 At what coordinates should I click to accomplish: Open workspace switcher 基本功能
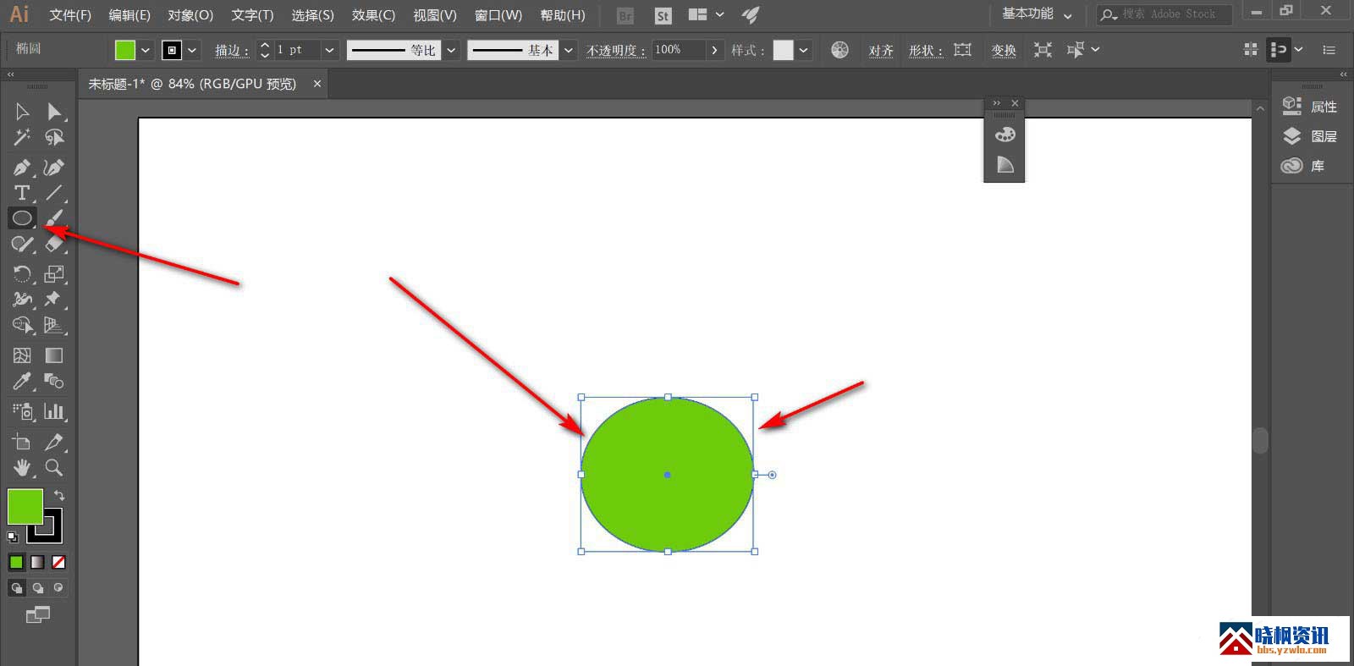(x=1037, y=14)
